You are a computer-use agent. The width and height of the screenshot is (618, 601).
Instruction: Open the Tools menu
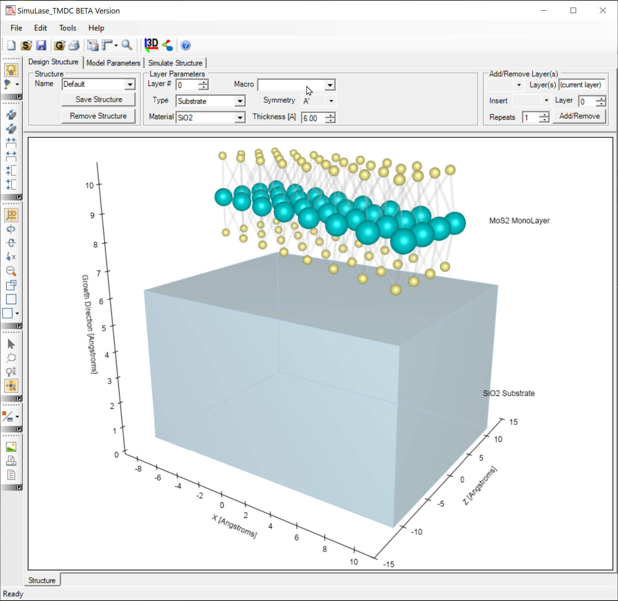68,28
